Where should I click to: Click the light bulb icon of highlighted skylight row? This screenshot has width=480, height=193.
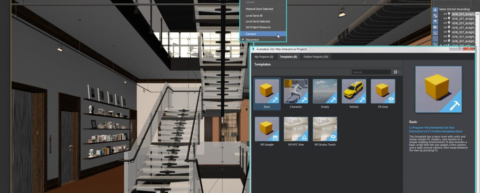point(449,14)
